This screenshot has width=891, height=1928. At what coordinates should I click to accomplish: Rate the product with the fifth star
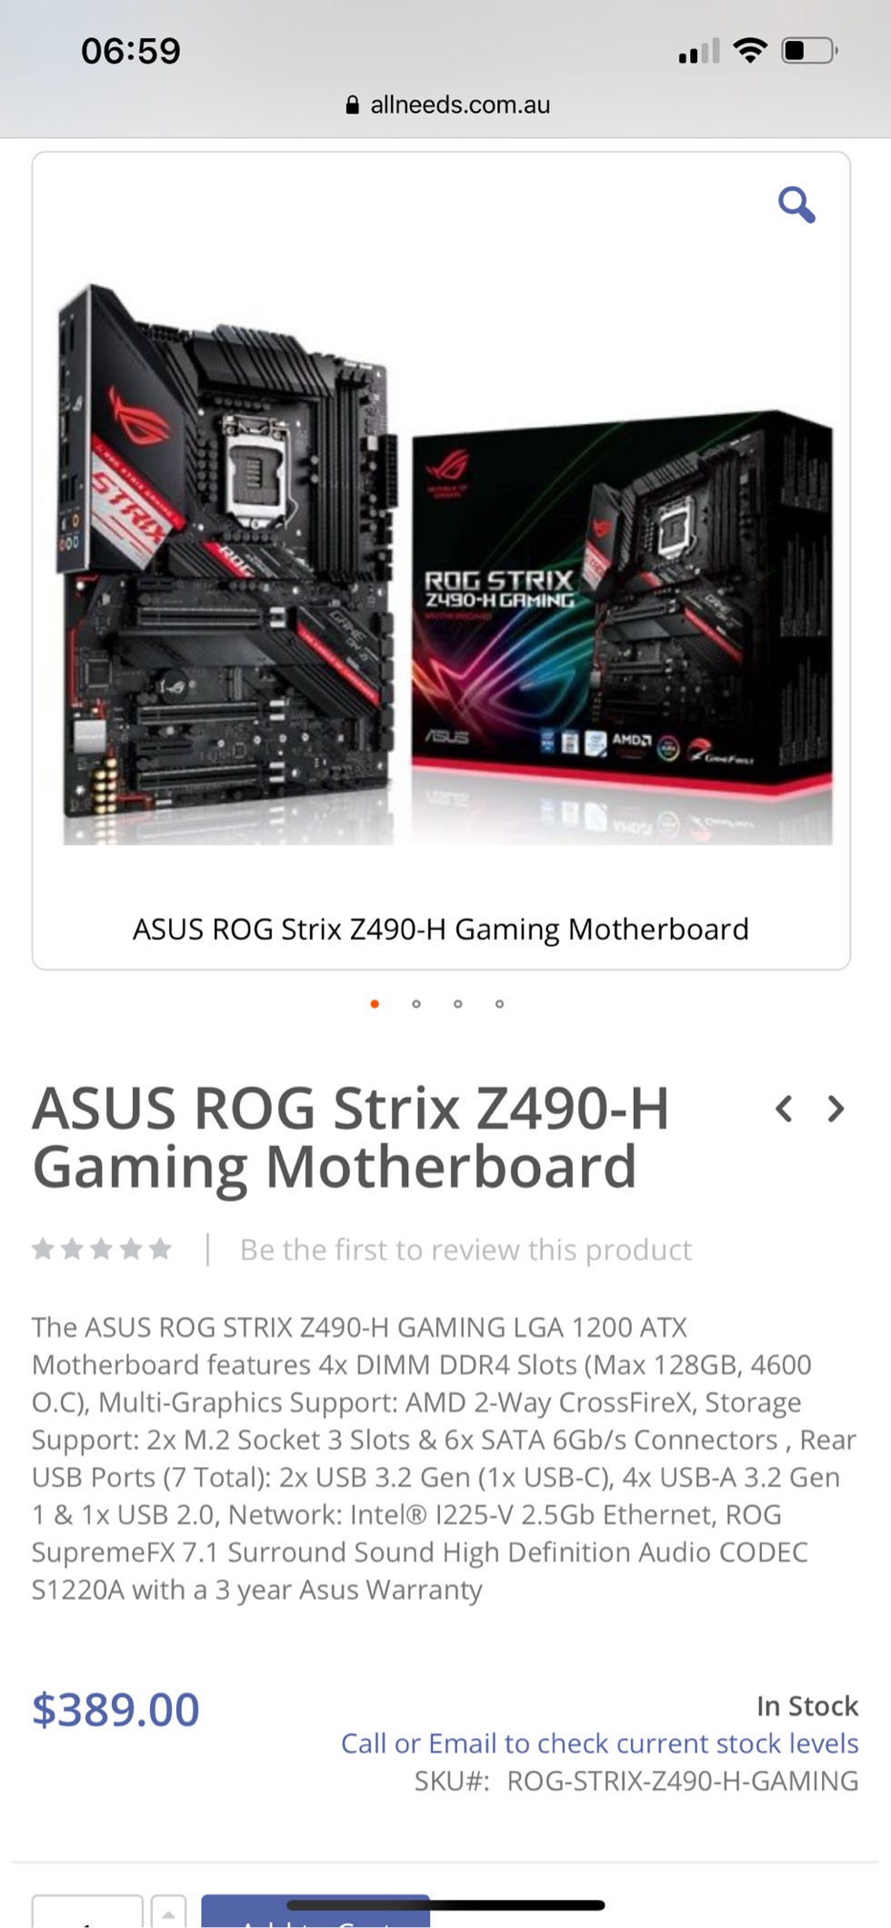point(160,1249)
